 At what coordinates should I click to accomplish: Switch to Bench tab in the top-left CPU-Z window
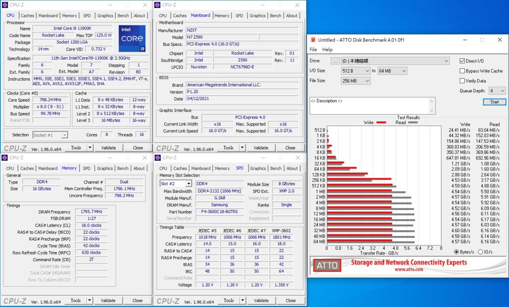[x=123, y=16]
